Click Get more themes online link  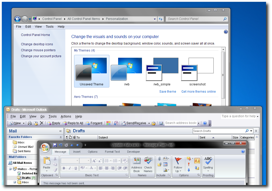pos(199,92)
